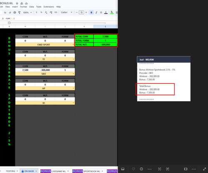Open the Extensions menu
This screenshot has height=173, width=208.
pyautogui.click(x=49, y=7)
